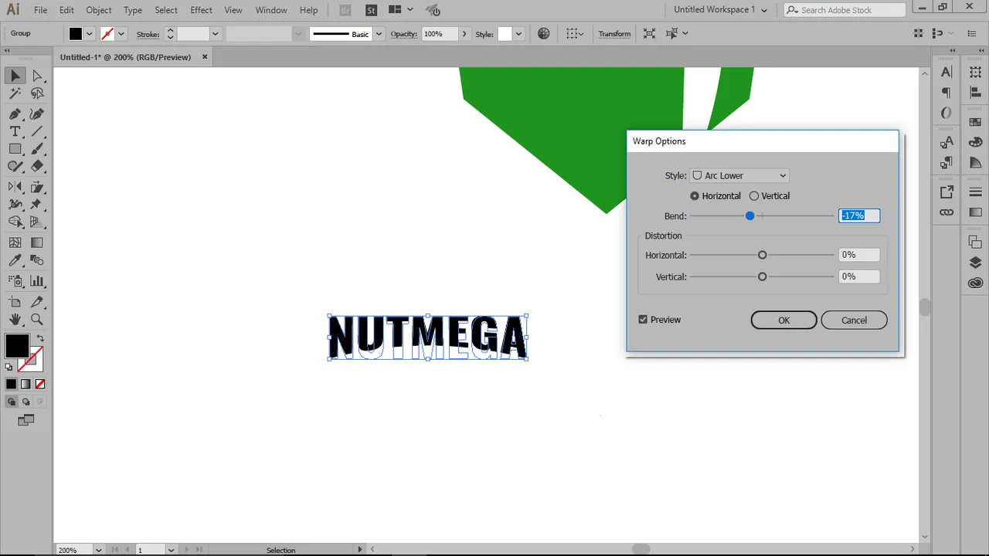Screen dimensions: 989x556
Task: Select the Magic Wand tool
Action: [x=15, y=93]
